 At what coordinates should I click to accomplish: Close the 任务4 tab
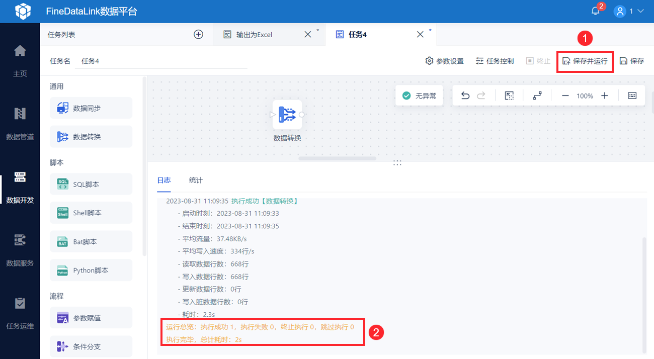click(x=420, y=35)
